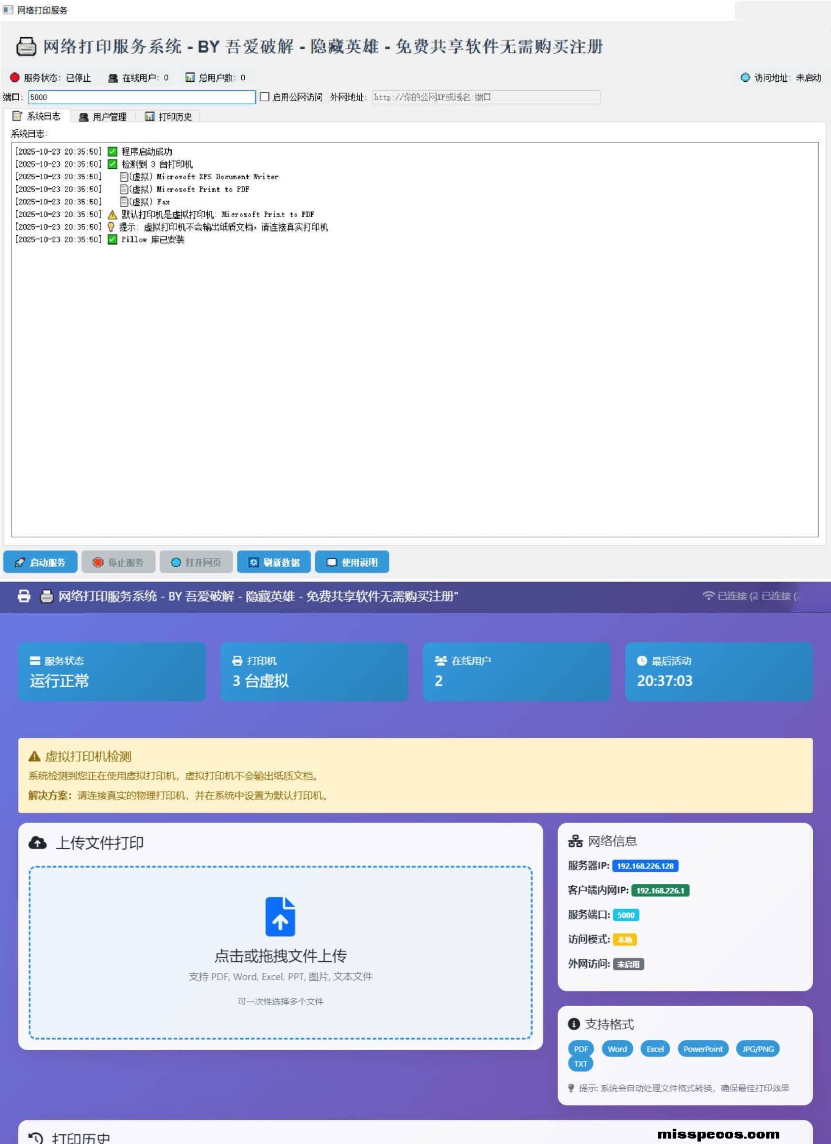Image resolution: width=831 pixels, height=1144 pixels.
Task: Click the globe icon next to 访问地址
Action: [745, 78]
